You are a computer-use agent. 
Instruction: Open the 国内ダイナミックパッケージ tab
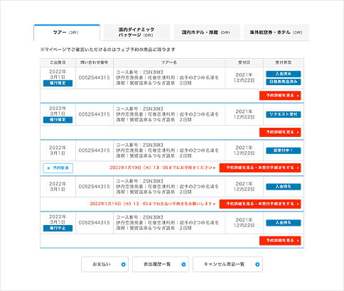pos(136,33)
